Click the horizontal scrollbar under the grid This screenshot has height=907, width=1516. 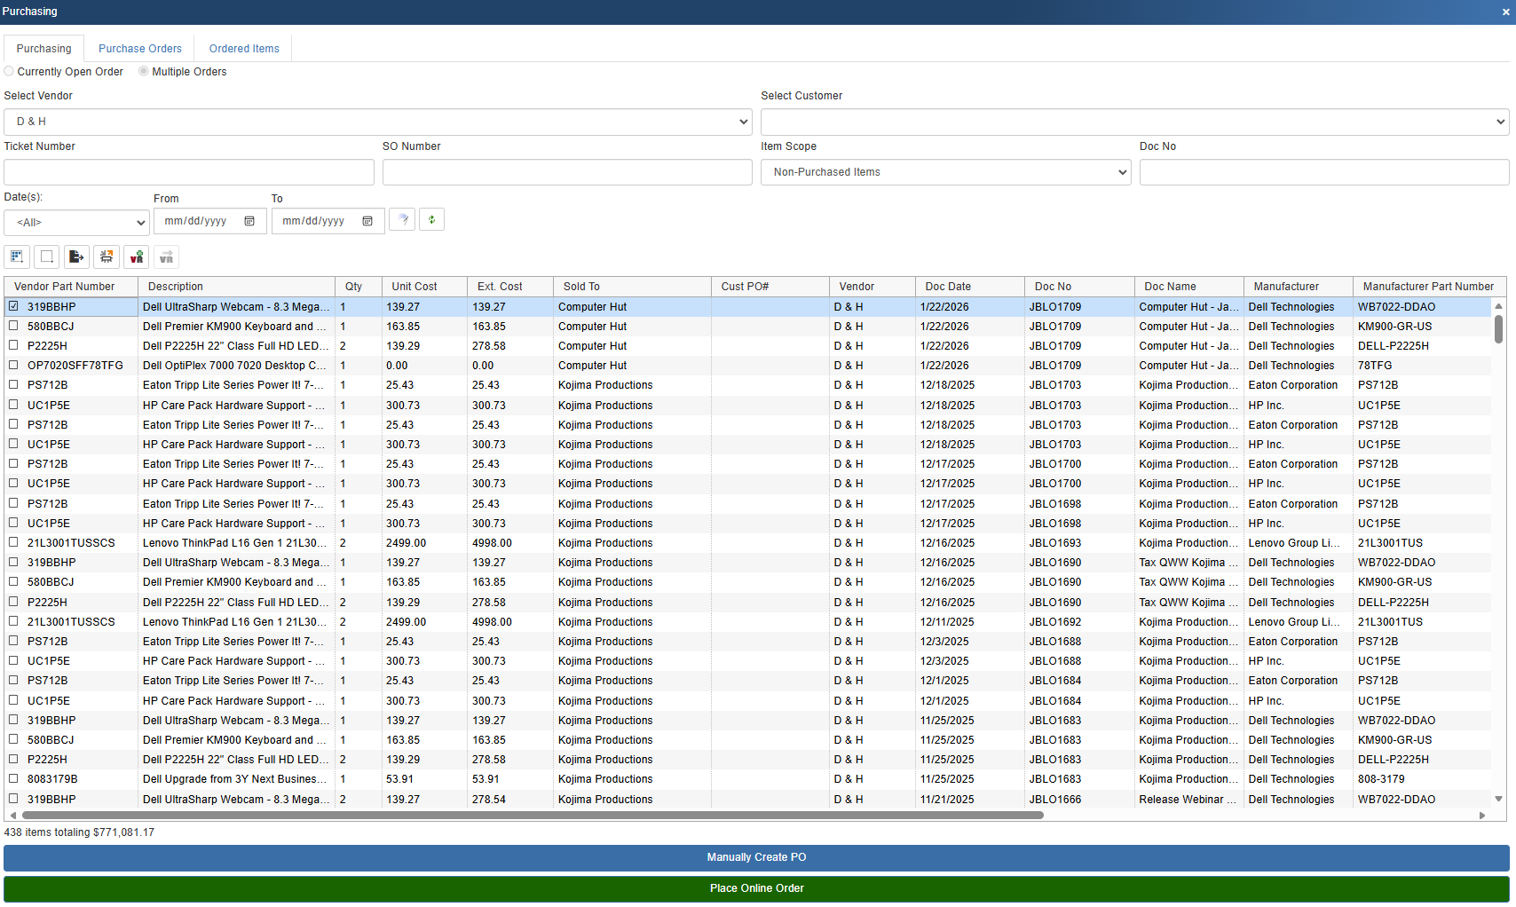(x=533, y=816)
